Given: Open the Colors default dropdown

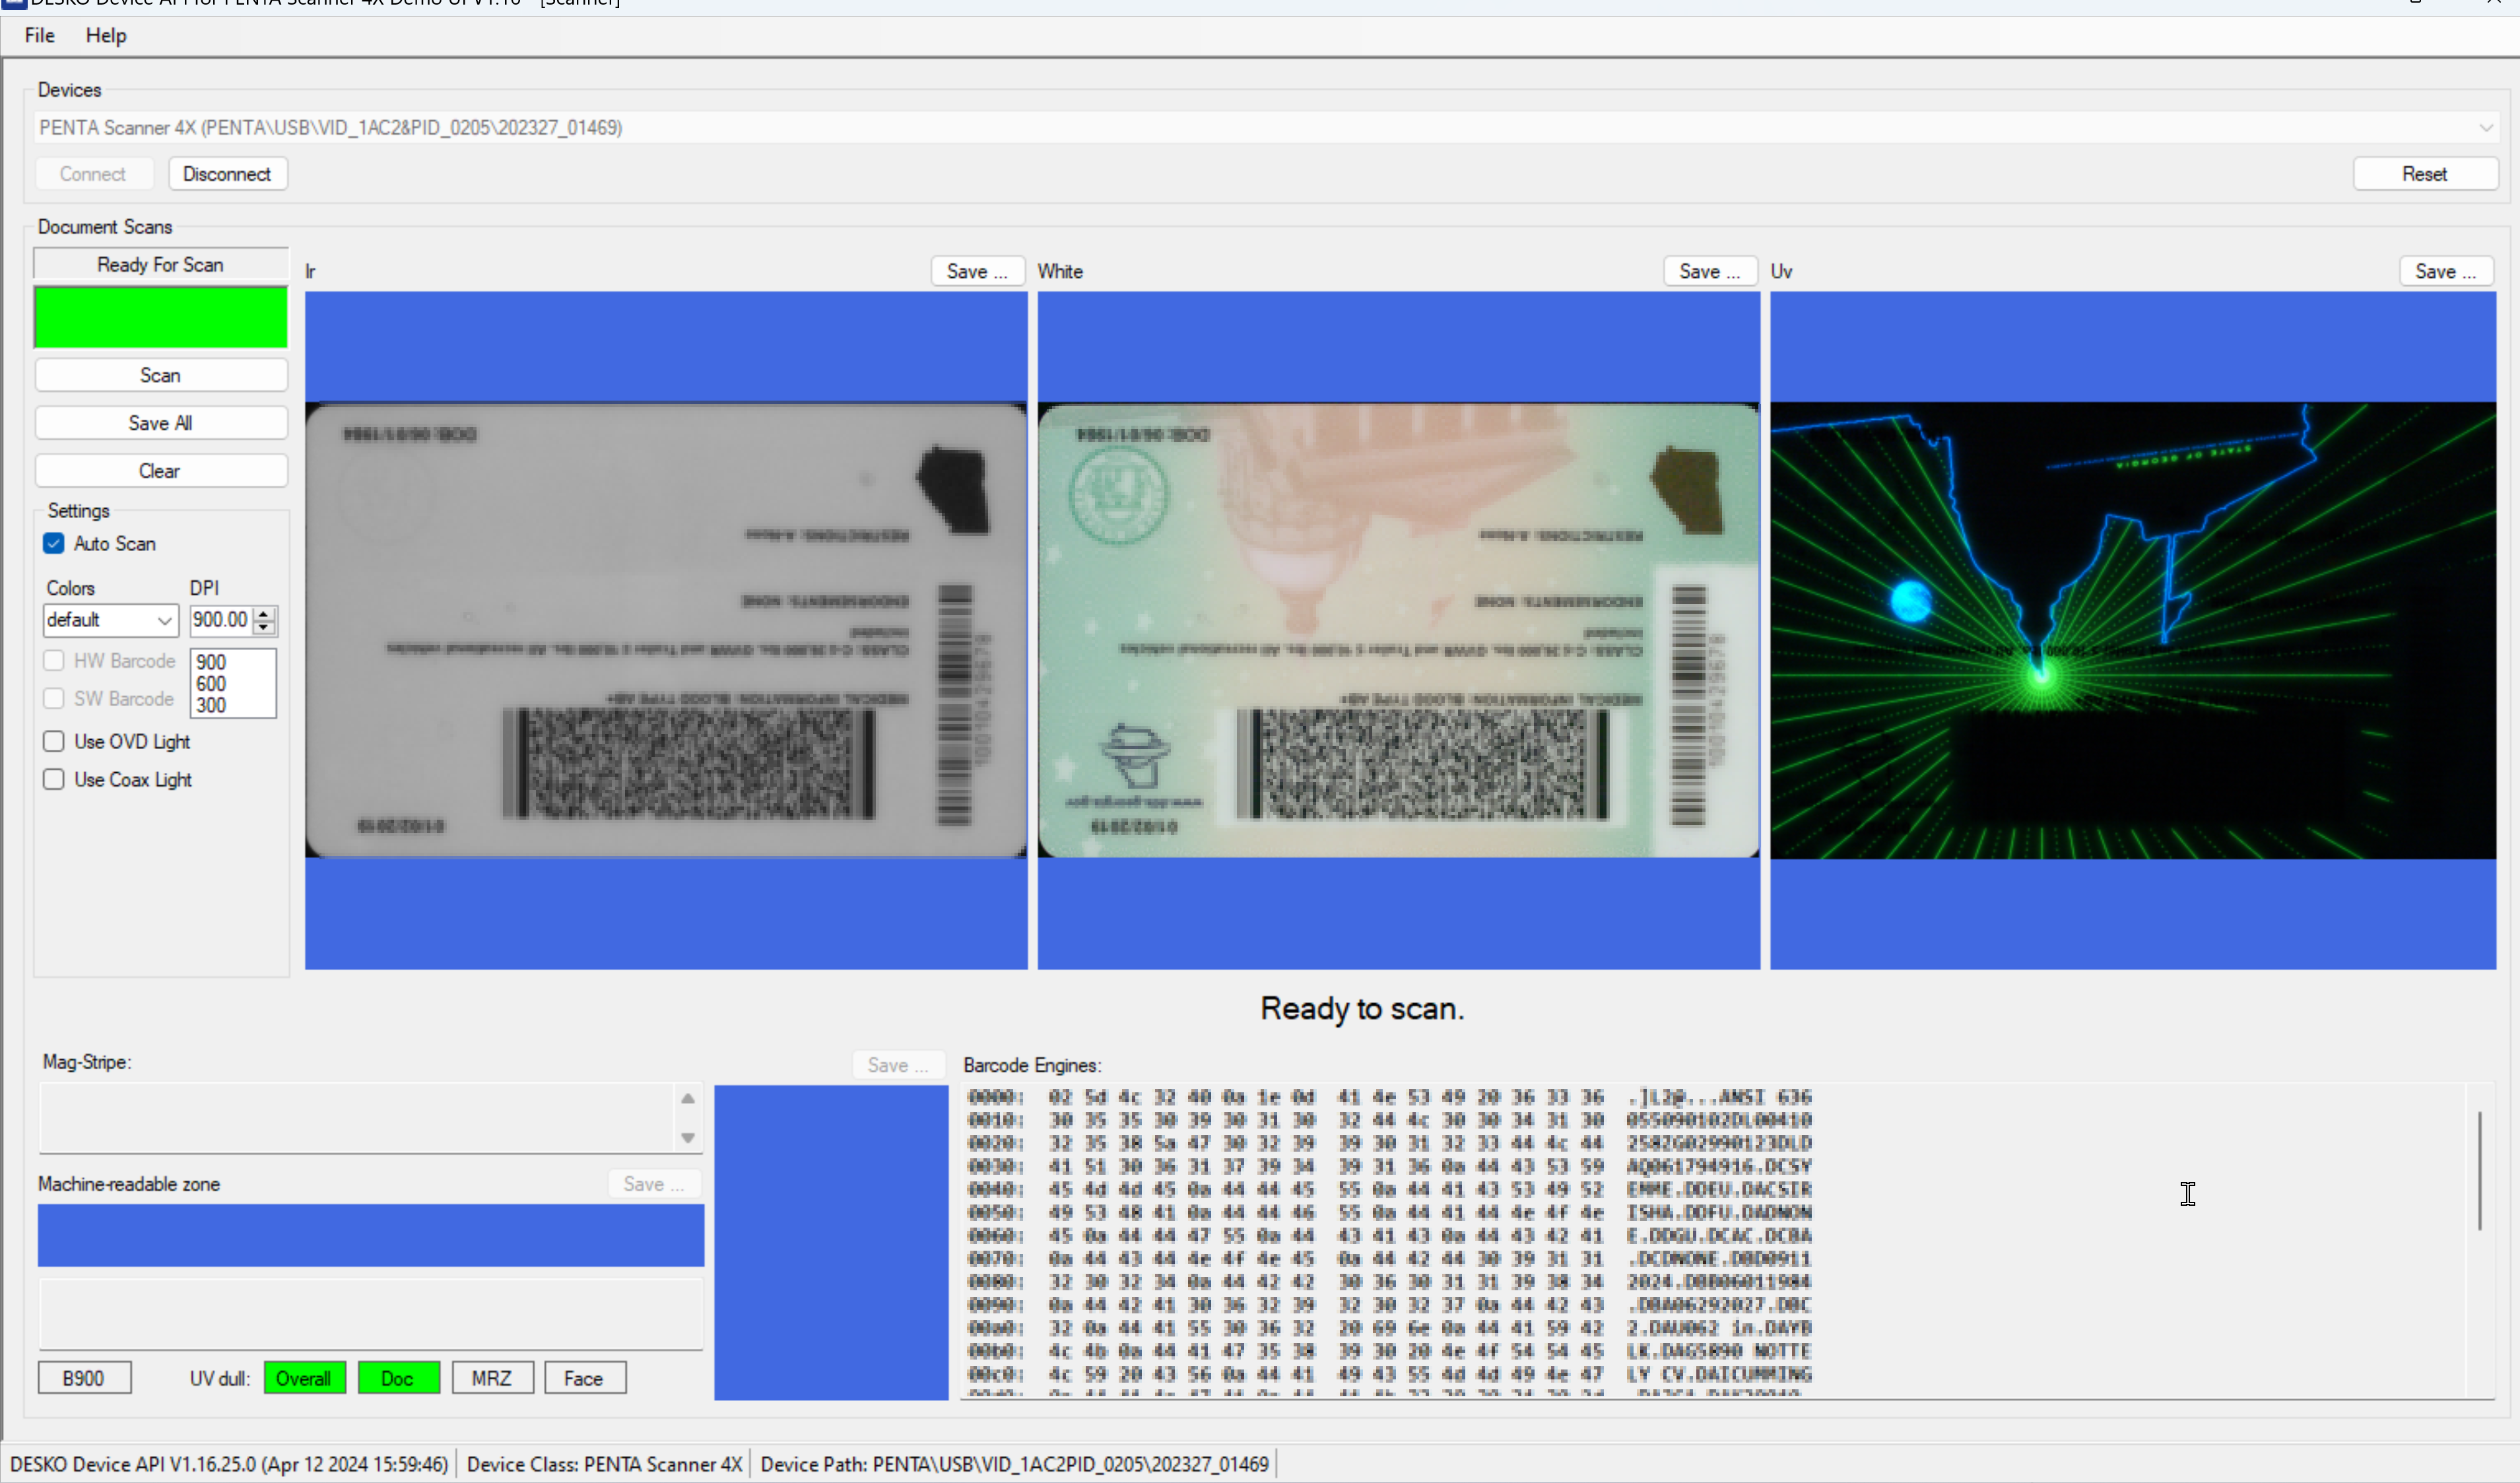Looking at the screenshot, I should [x=110, y=620].
